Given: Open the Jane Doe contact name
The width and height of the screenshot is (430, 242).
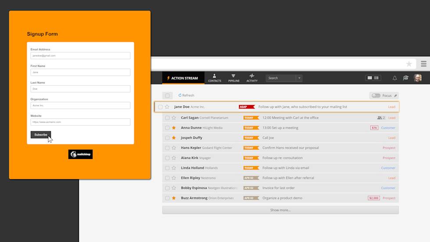Looking at the screenshot, I should (x=182, y=107).
